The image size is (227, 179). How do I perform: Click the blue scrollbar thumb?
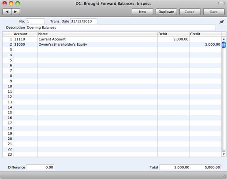tap(223, 45)
